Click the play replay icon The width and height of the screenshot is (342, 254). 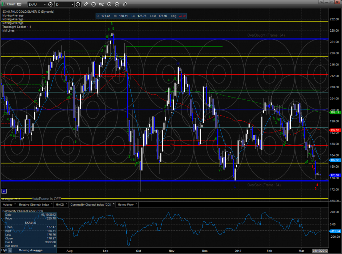point(109,4)
